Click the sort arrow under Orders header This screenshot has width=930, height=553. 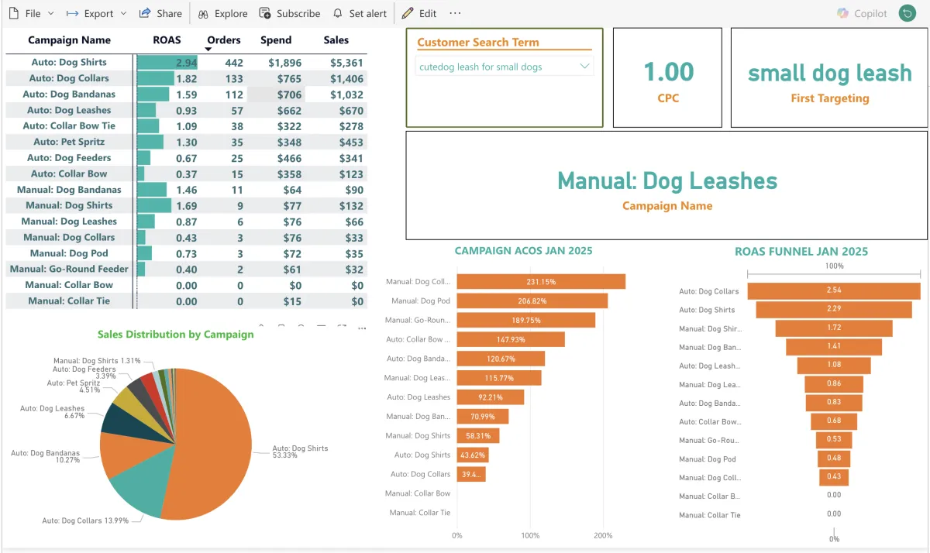pos(208,50)
